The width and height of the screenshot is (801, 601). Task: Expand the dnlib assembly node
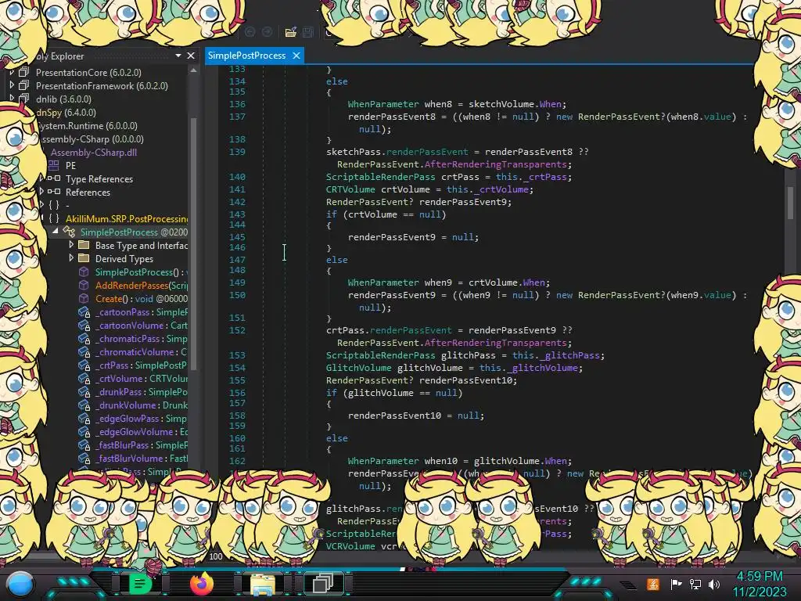[12, 99]
